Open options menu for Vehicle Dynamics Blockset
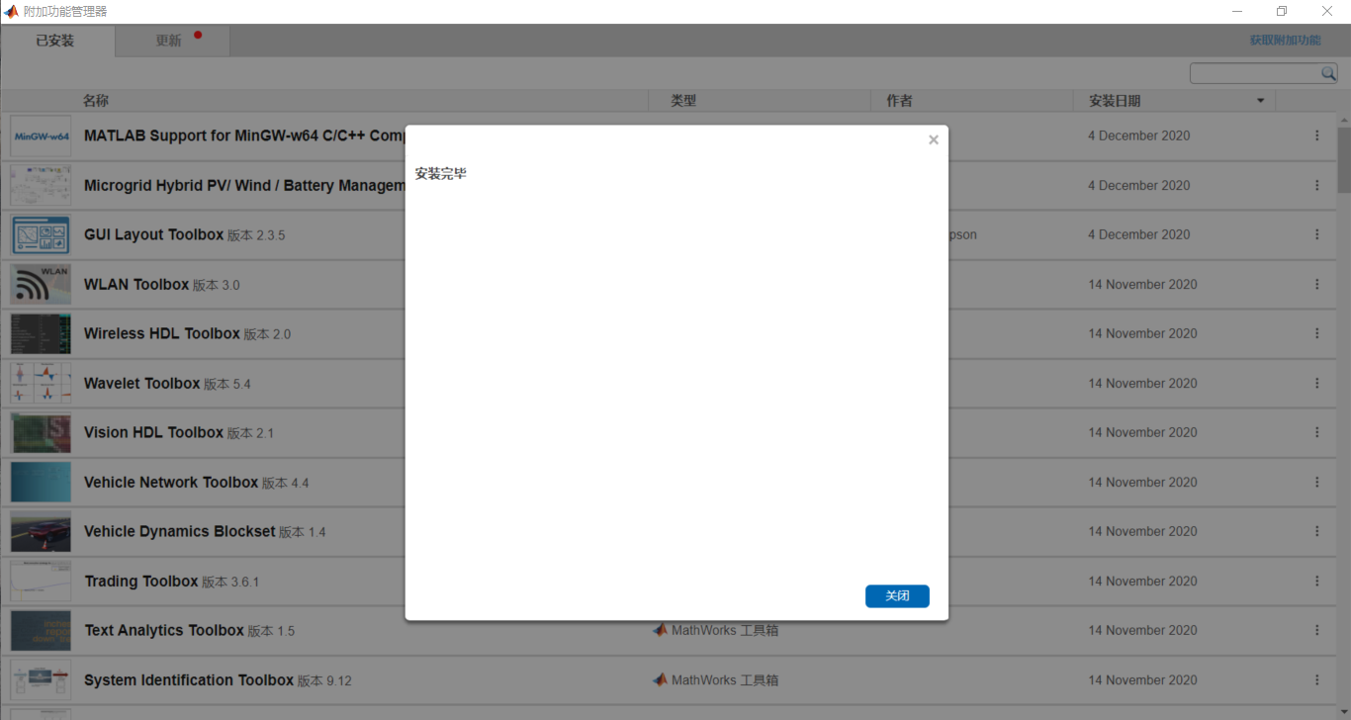Viewport: 1351px width, 720px height. click(1316, 531)
